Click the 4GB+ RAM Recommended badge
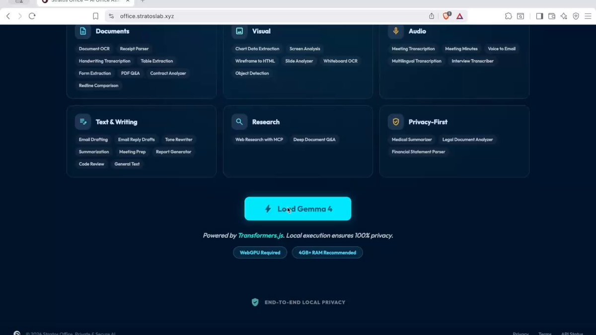Screen dimensions: 596x335 pyautogui.click(x=327, y=253)
